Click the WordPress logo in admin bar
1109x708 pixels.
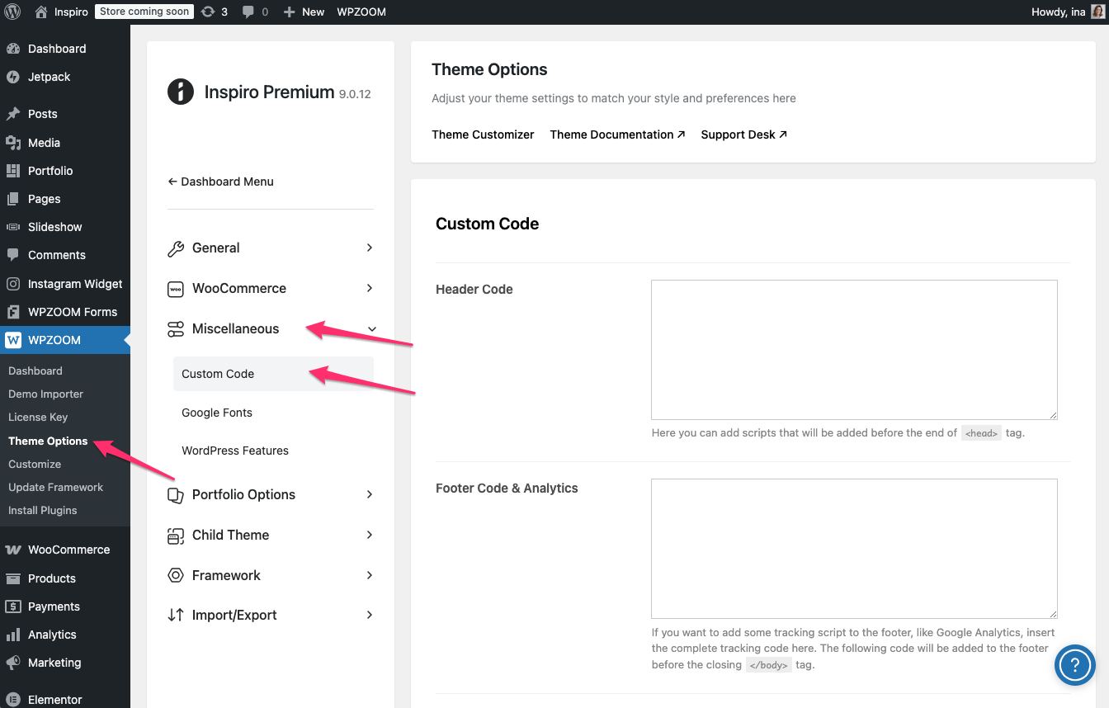pyautogui.click(x=12, y=12)
